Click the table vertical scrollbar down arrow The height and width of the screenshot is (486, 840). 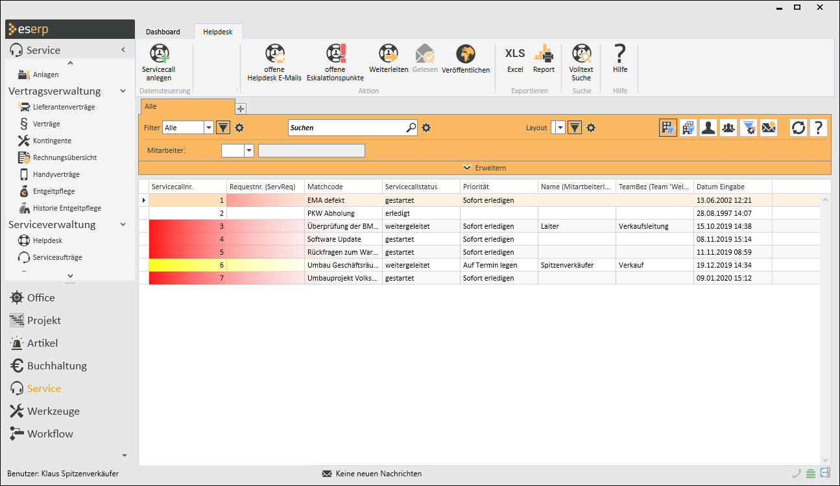pos(825,459)
